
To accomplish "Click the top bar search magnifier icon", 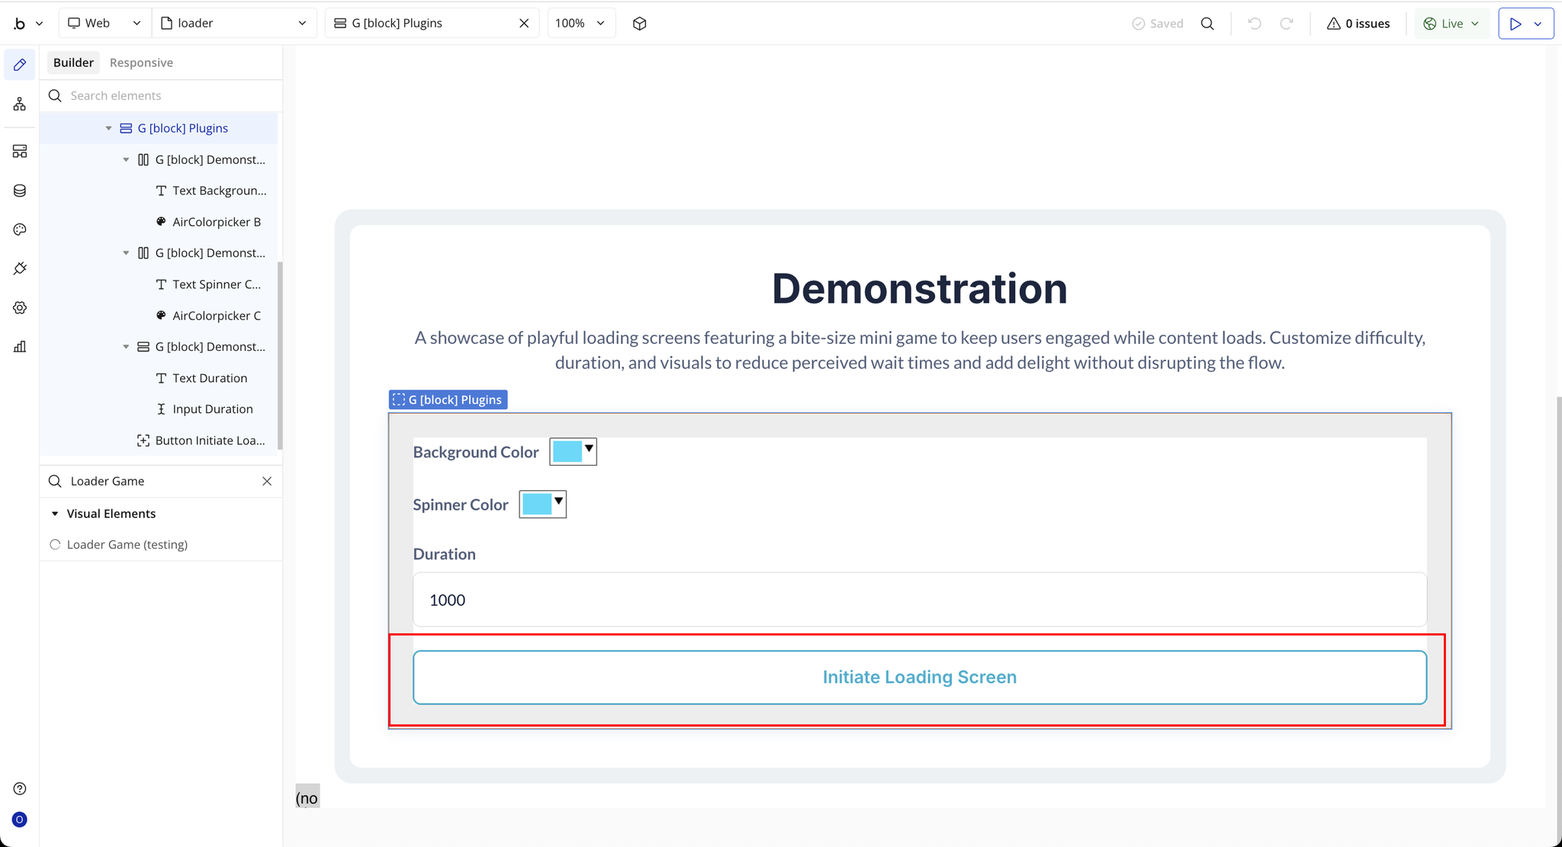I will (x=1207, y=24).
